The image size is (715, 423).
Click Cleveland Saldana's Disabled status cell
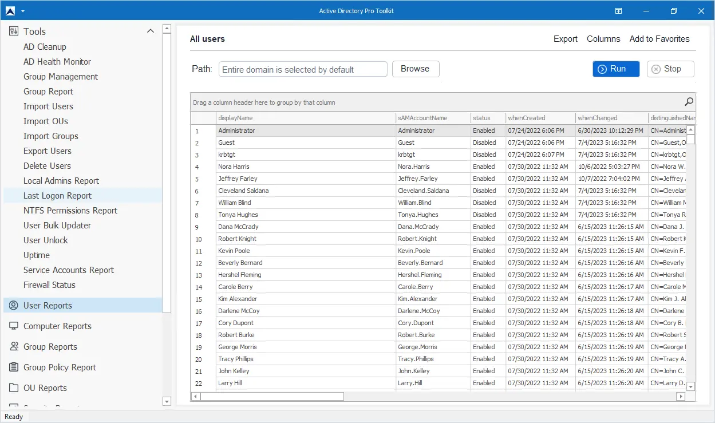488,191
